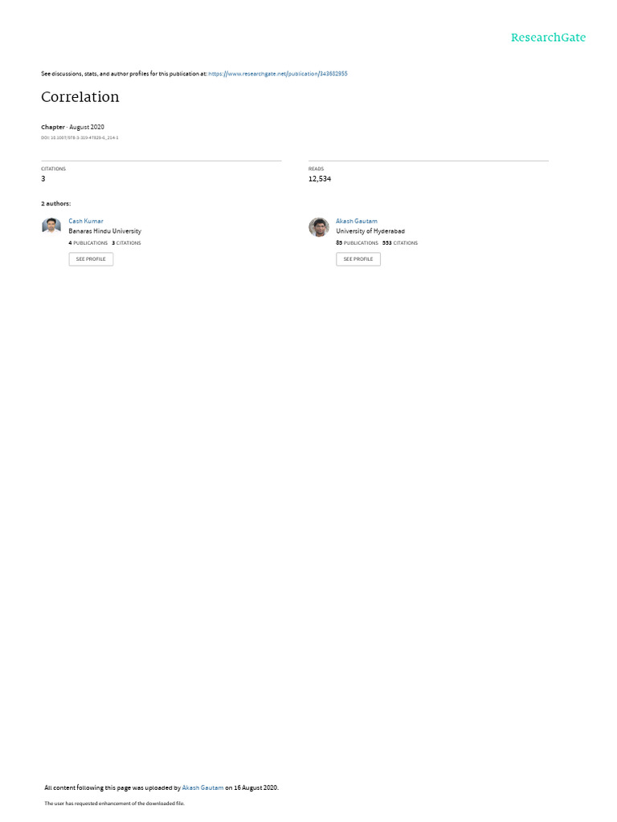Click University of Hyderabad affiliation
This screenshot has height=822, width=617.
370,231
